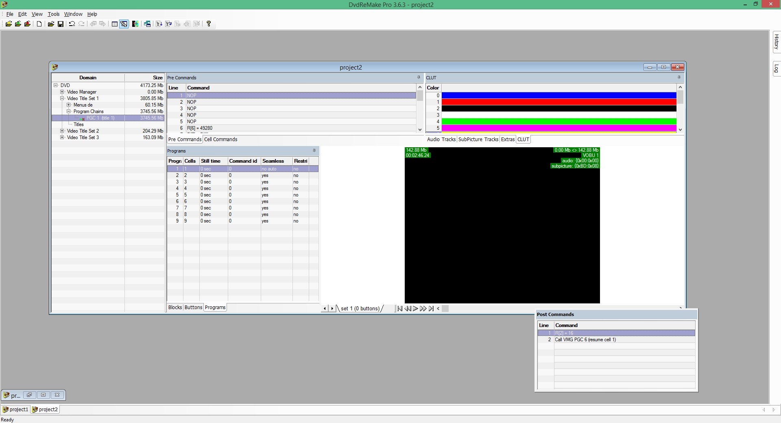Click previous button set arrow
781x423 pixels.
[x=325, y=309]
